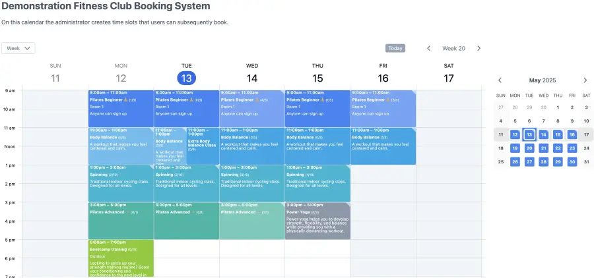Select Wednesday 14 day header
This screenshot has height=278, width=594.
252,73
